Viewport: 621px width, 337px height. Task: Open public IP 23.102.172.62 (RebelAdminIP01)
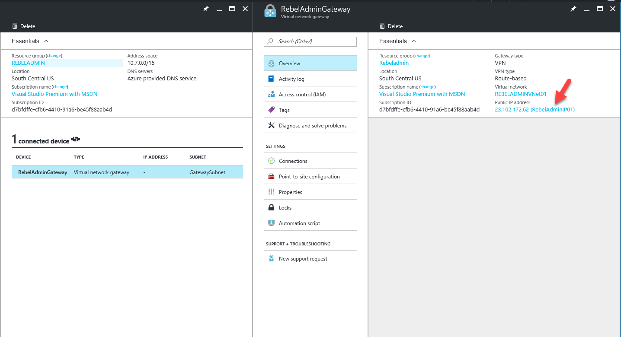click(535, 110)
